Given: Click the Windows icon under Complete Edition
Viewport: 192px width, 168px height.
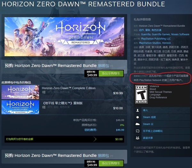Looking at the screenshot, I should pyautogui.click(x=44, y=92).
